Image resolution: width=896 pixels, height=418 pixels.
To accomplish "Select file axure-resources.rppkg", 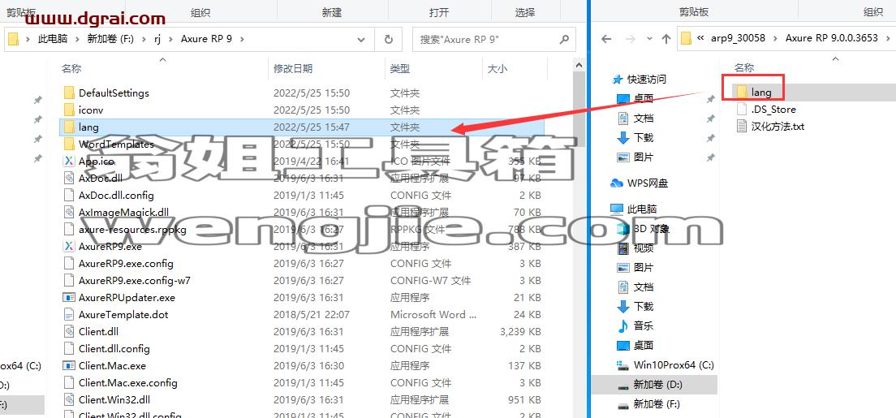I will [132, 230].
